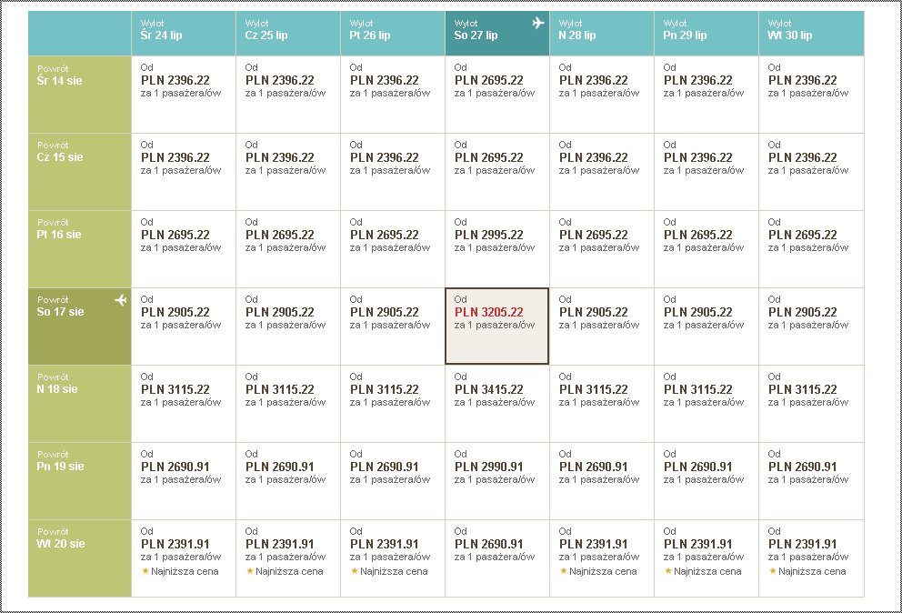Click the Najniższa cena star under Cz 25 lip
902x613 pixels.
(250, 571)
